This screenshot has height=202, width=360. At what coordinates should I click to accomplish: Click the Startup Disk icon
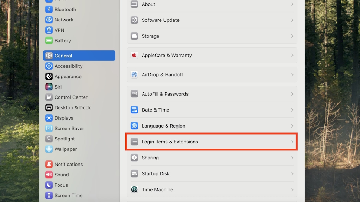tap(134, 173)
